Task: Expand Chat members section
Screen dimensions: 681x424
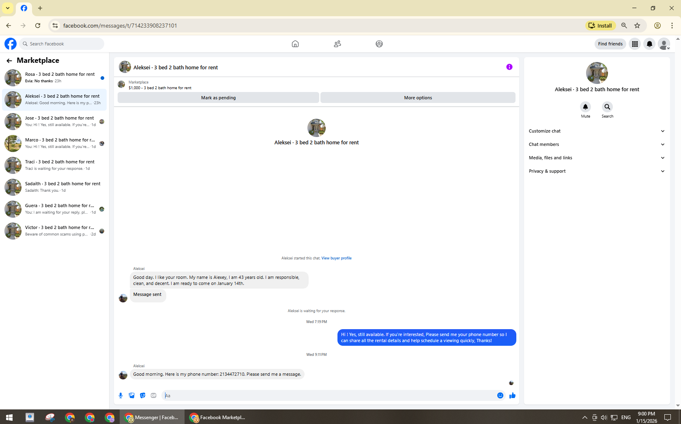Action: point(597,144)
